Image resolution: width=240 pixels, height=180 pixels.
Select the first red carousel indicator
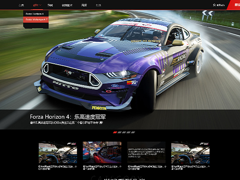pos(115,132)
